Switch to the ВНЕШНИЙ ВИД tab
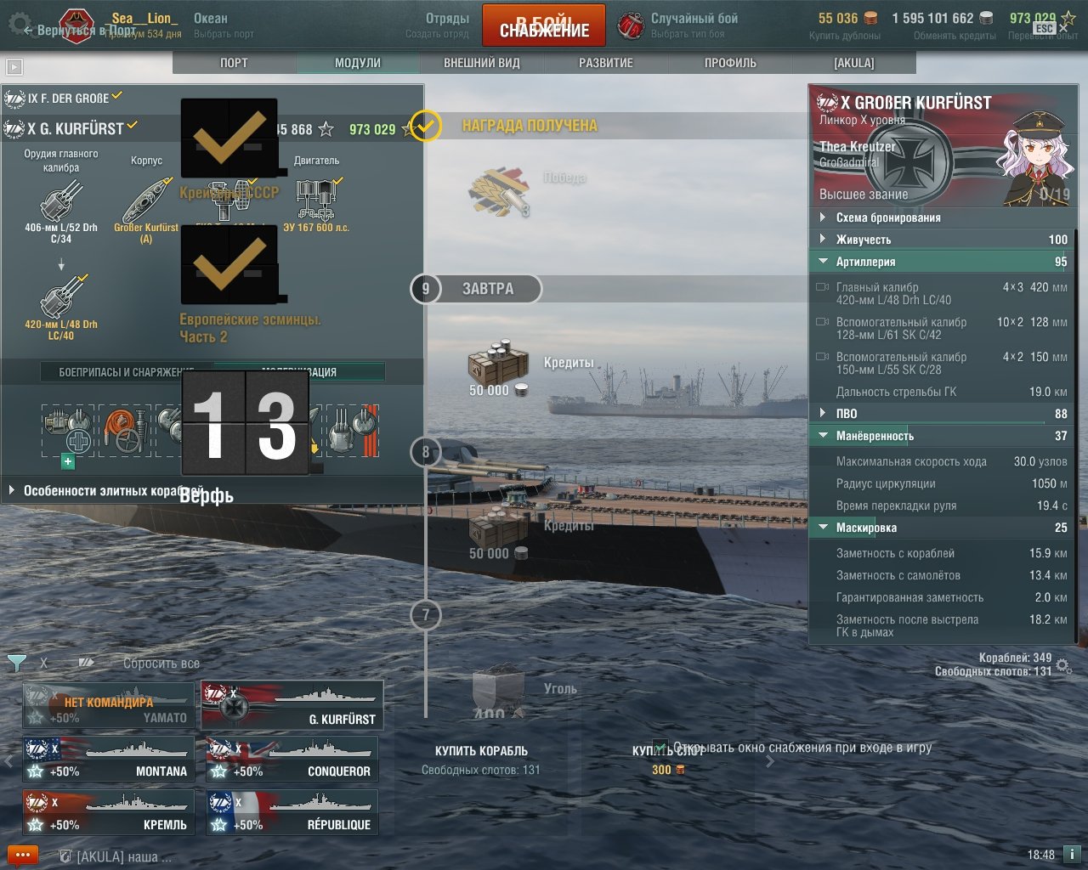This screenshot has width=1088, height=870. click(482, 63)
